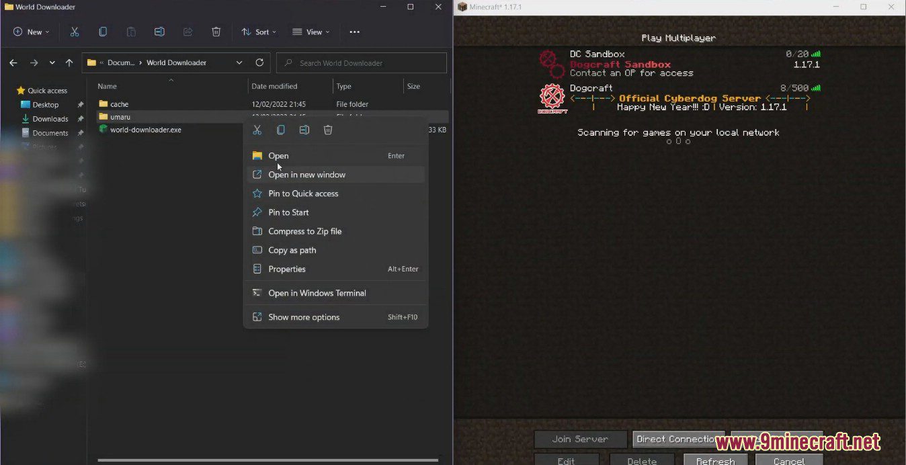Click the Copy icon in File Explorer toolbar
Screen dimensions: 906x465
[x=102, y=32]
